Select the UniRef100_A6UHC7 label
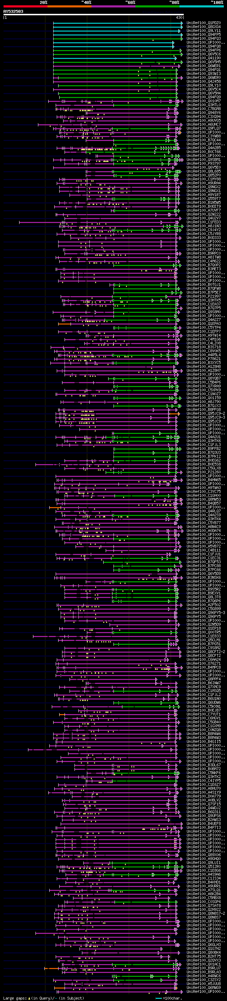 (204, 124)
